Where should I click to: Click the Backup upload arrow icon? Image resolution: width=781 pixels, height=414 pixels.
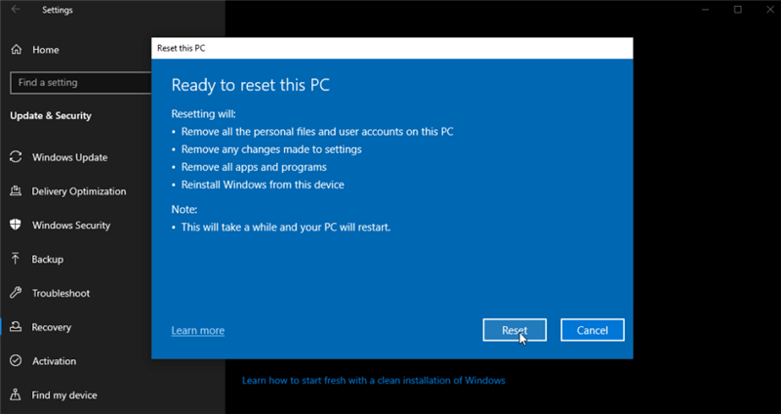pos(16,259)
